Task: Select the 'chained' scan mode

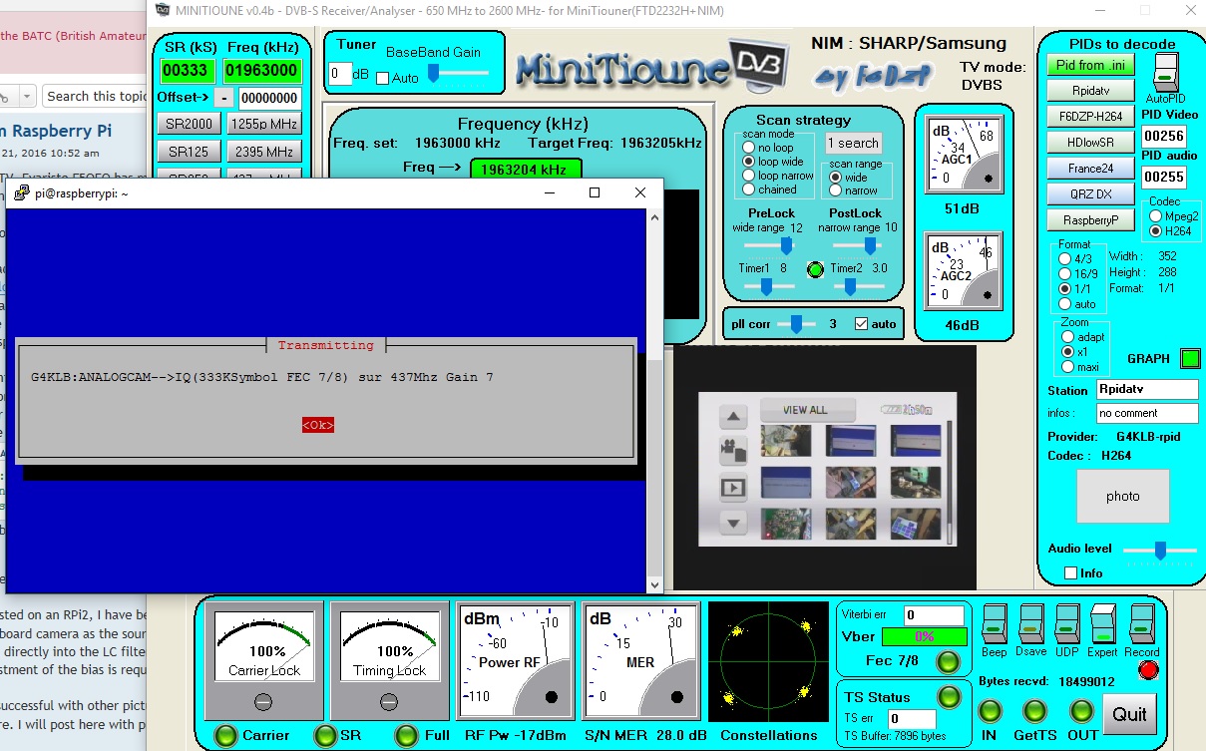Action: [748, 189]
